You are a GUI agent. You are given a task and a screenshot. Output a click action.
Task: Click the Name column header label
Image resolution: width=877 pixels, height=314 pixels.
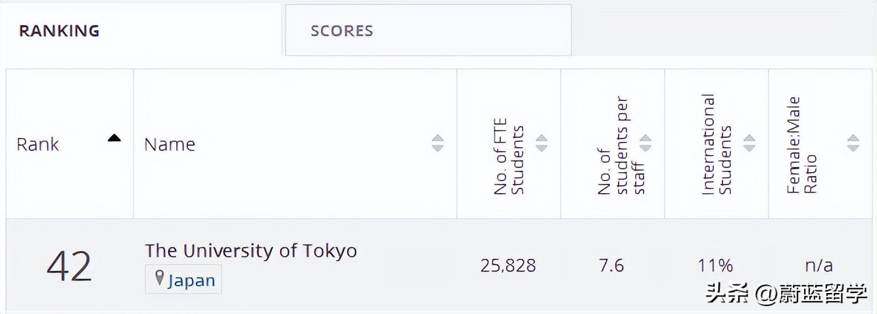[170, 145]
